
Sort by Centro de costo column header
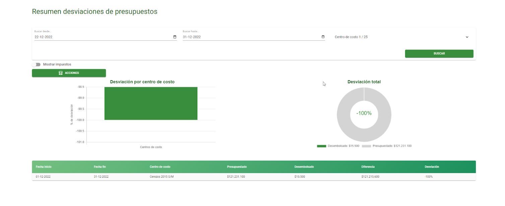pyautogui.click(x=160, y=167)
